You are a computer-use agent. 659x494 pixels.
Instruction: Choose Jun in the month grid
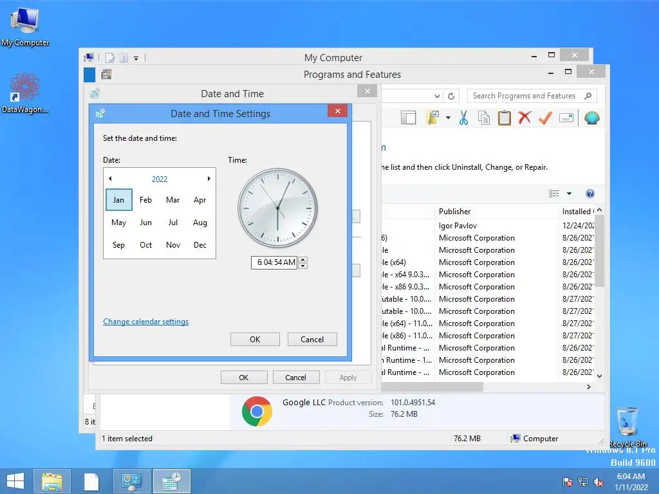coord(146,222)
